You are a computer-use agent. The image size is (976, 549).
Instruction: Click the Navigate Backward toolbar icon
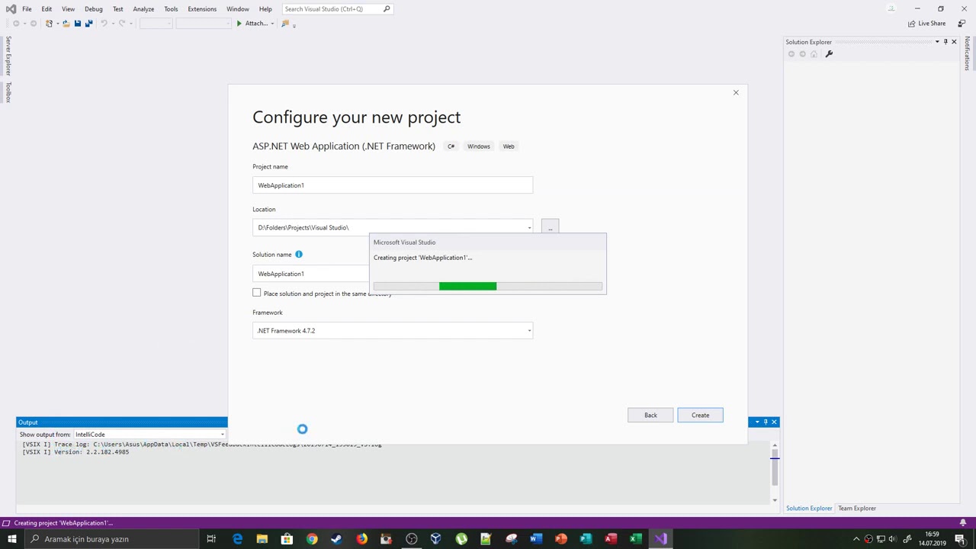[16, 24]
